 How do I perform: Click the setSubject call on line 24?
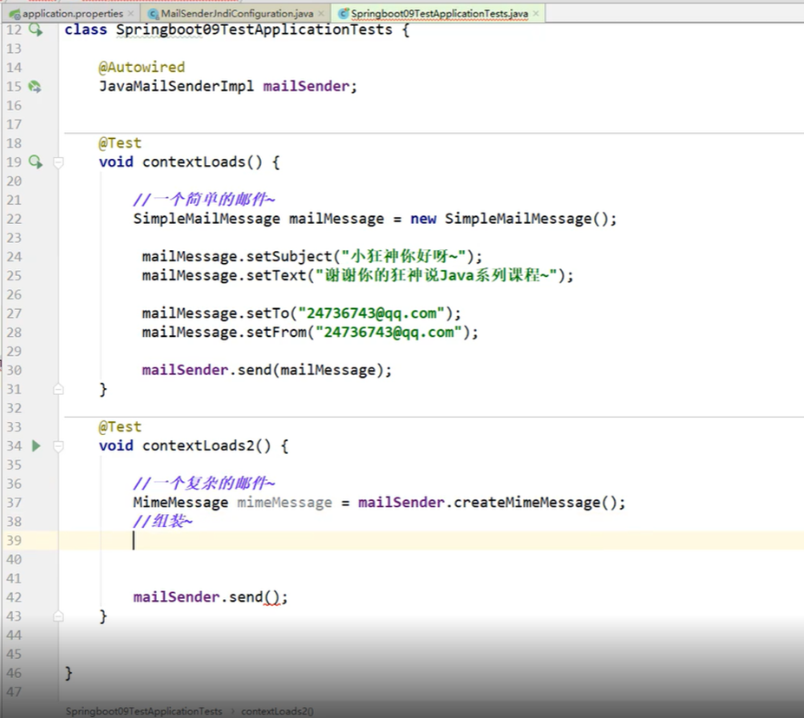coord(289,256)
